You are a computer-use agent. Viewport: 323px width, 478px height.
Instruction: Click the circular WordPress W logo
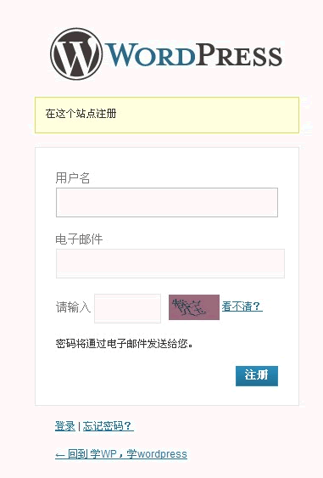click(x=76, y=54)
